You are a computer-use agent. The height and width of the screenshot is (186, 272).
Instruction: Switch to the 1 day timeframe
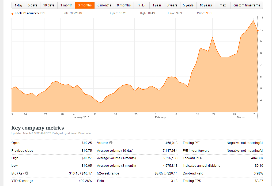click(18, 5)
